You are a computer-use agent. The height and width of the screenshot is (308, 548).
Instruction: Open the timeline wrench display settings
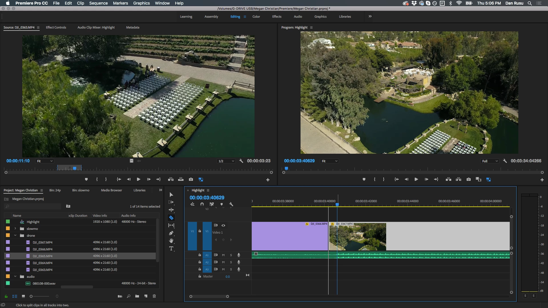point(231,204)
